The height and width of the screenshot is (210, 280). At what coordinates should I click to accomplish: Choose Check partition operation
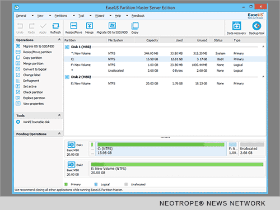tap(33, 92)
